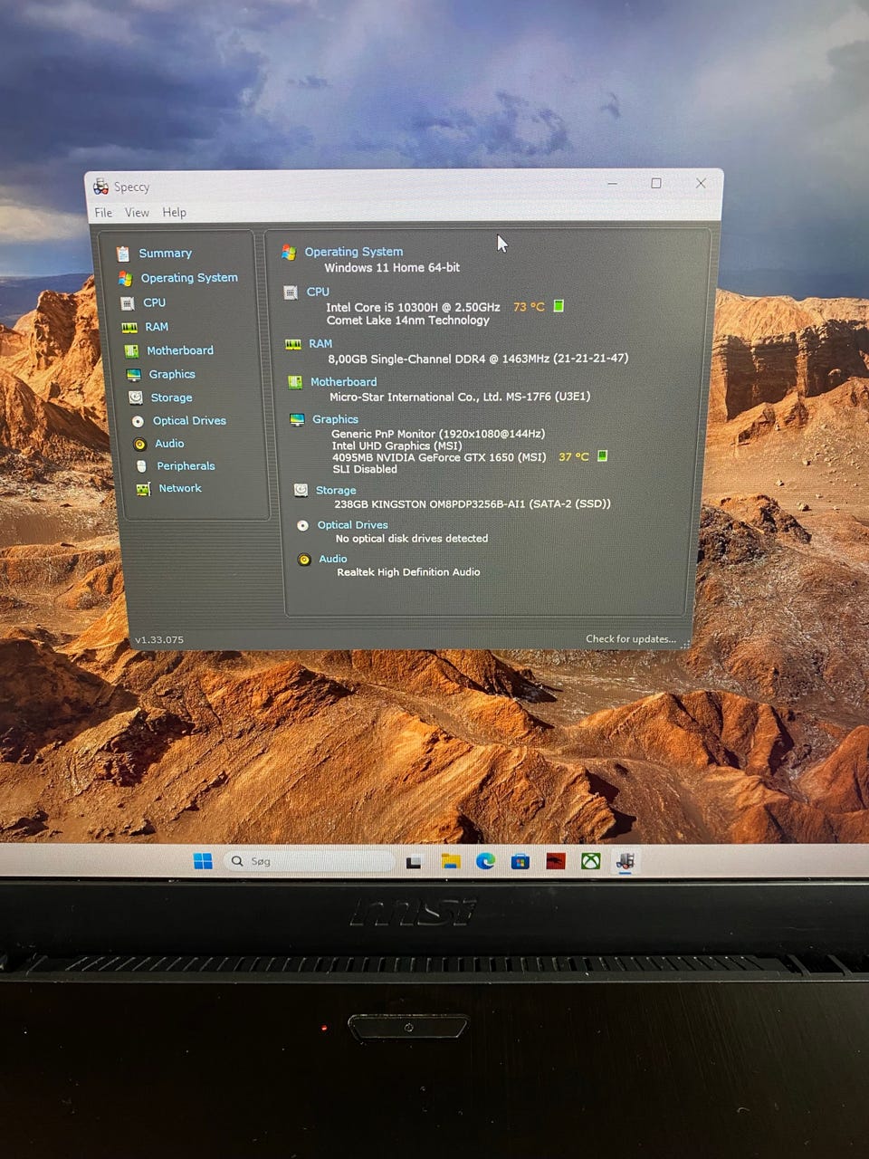Click the green CPU temperature indicator icon

pos(559,306)
